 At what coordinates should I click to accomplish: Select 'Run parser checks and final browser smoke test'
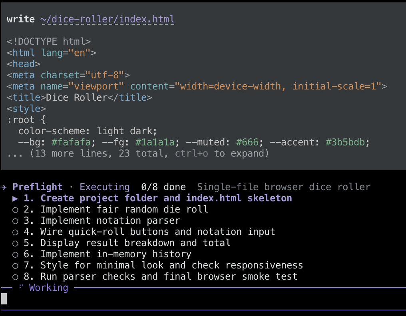pyautogui.click(x=169, y=276)
